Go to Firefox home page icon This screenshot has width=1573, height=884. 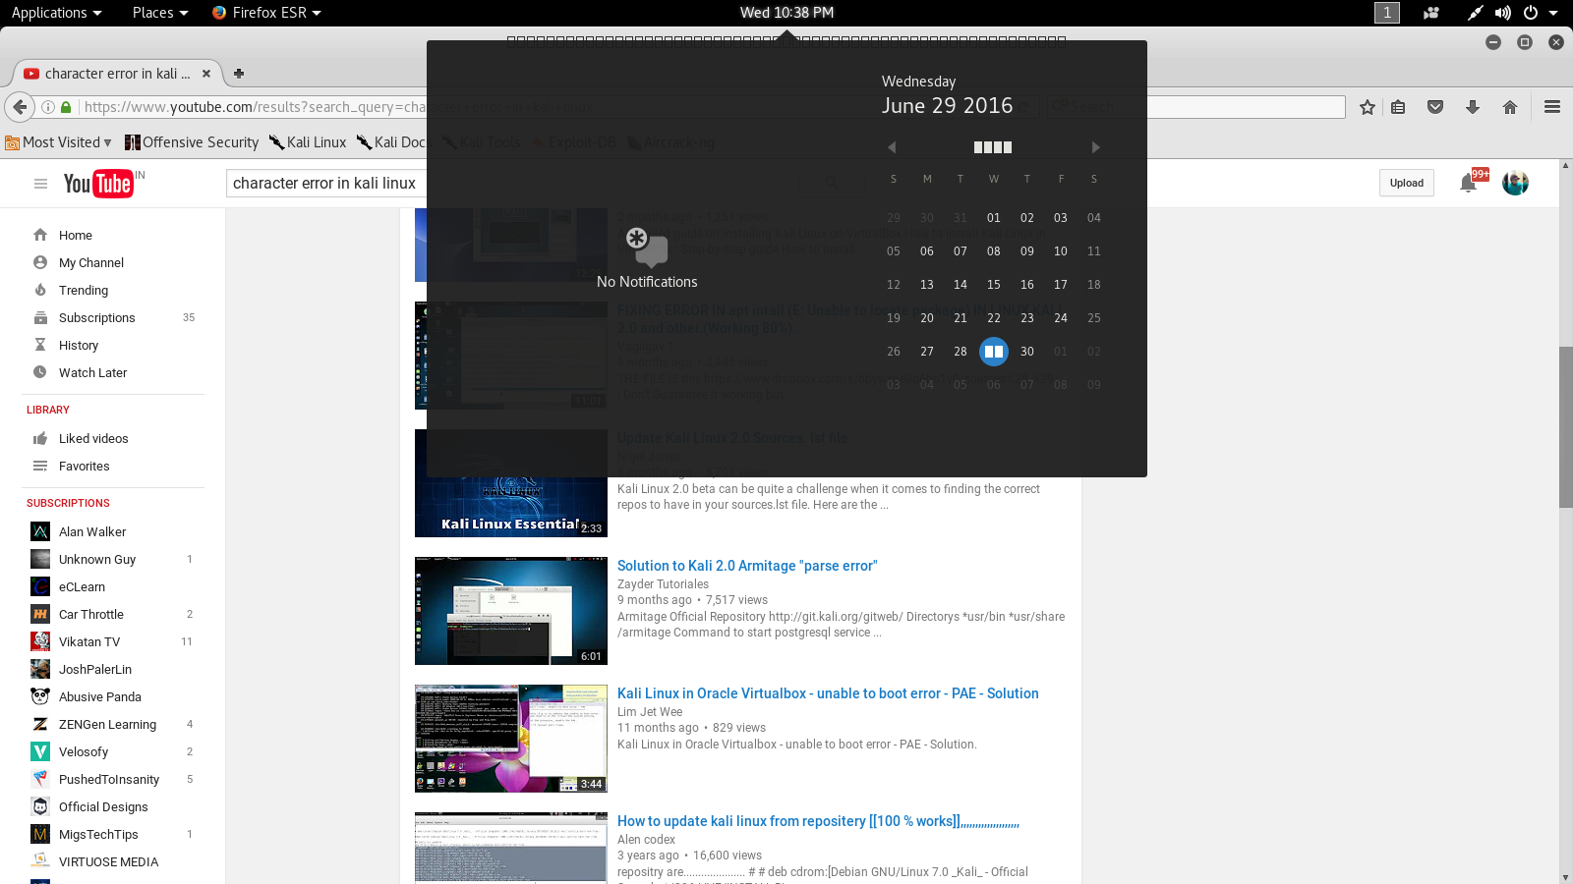[x=1510, y=107]
